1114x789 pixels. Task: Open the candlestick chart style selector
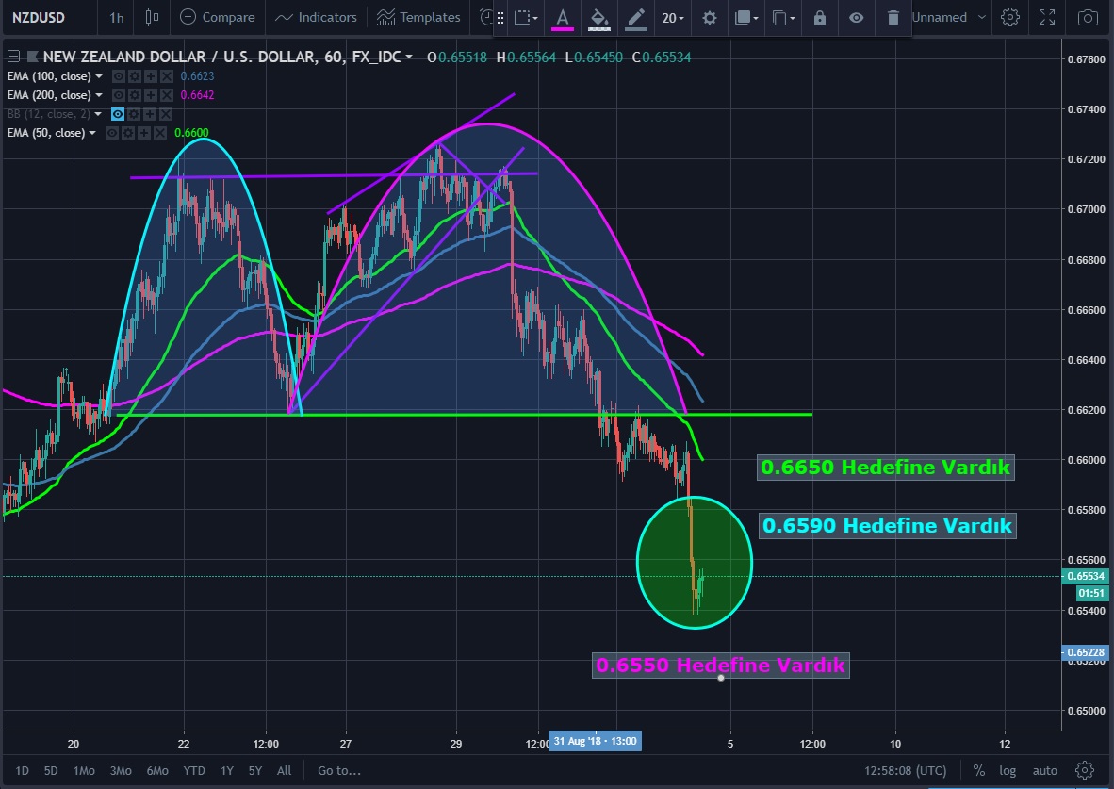point(154,17)
